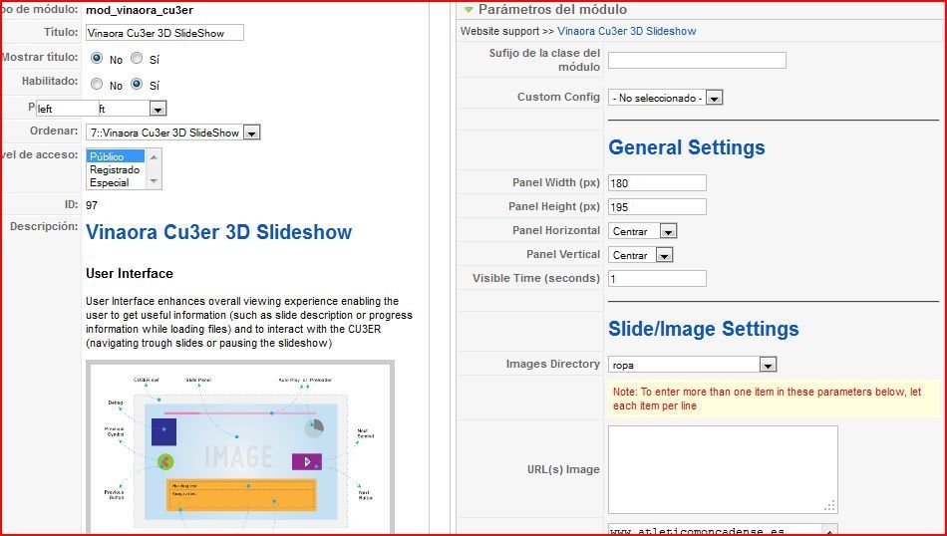947x536 pixels.
Task: Select 'Público' access level
Action: coord(116,156)
